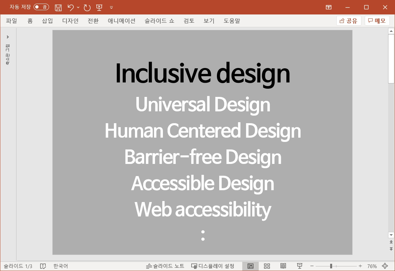
Task: Click the spell check book icon
Action: click(x=43, y=266)
